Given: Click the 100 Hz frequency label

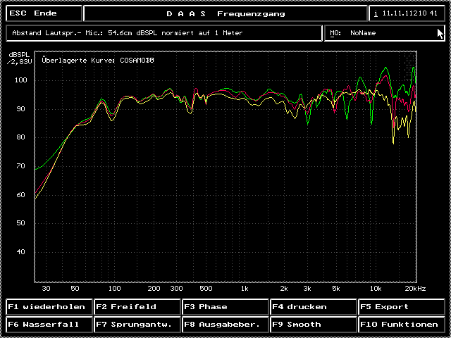Looking at the screenshot, I should [x=114, y=289].
